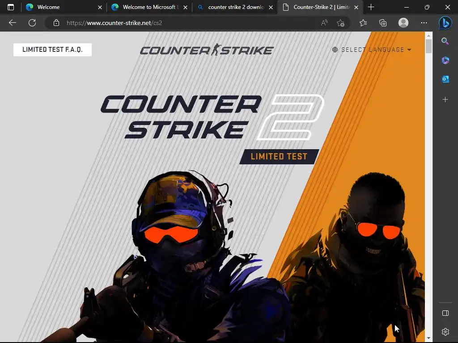Click the globe icon beside Select Language
458x343 pixels.
click(335, 50)
